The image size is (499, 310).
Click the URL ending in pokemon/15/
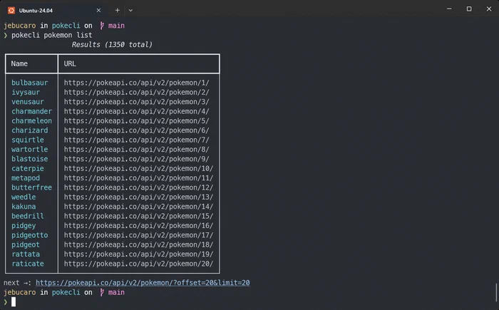[x=138, y=216]
